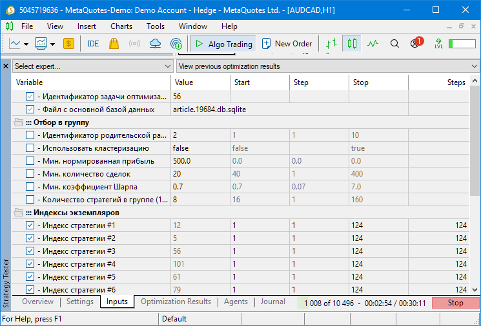Toggle Файл с основной базой данных checkbox
This screenshot has width=481, height=326.
(x=30, y=110)
